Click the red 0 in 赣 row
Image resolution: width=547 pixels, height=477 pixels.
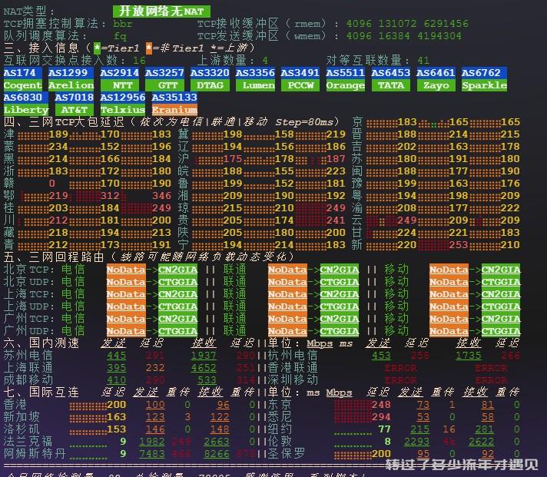pos(51,184)
